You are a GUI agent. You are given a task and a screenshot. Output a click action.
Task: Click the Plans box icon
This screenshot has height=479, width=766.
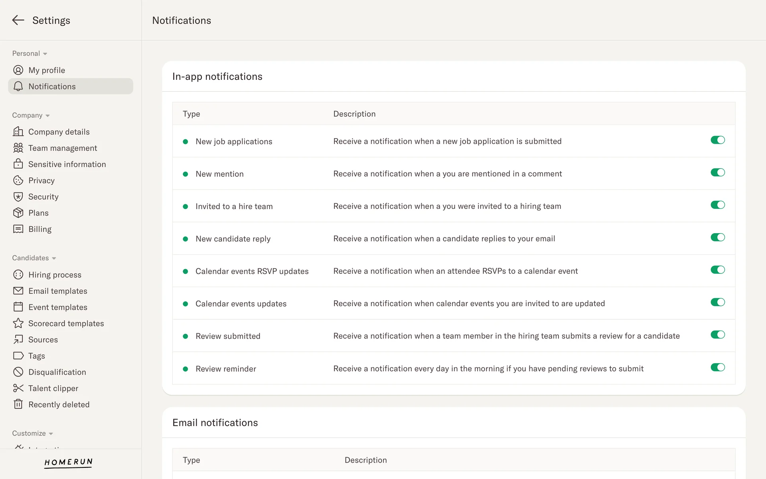(18, 213)
